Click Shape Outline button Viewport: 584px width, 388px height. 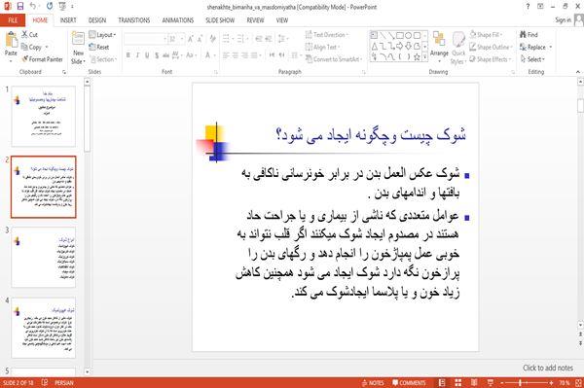coord(491,47)
